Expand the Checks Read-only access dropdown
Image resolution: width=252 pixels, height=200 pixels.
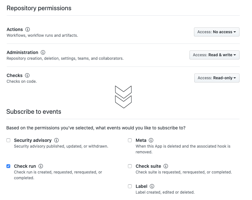217,78
